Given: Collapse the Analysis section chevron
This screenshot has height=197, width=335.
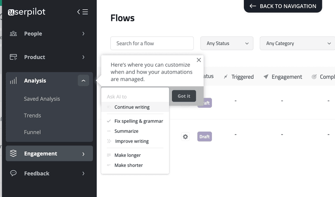Looking at the screenshot, I should (x=83, y=80).
